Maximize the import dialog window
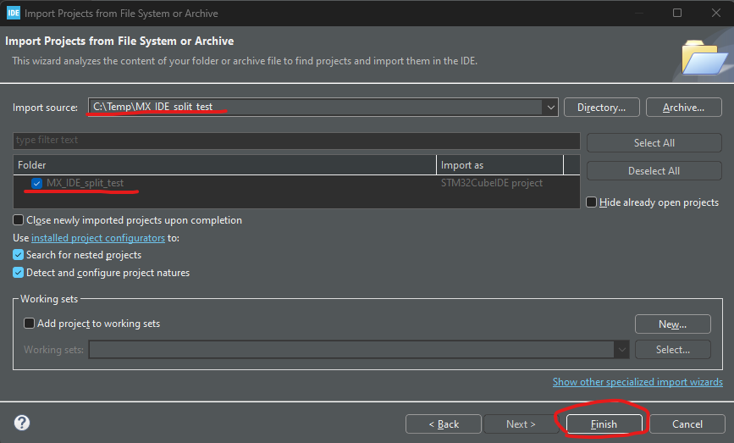Screen dimensions: 734x443 click(x=677, y=13)
